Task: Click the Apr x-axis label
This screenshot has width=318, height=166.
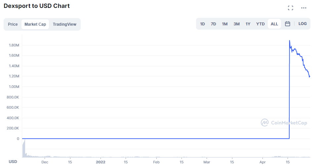Action: click(262, 162)
